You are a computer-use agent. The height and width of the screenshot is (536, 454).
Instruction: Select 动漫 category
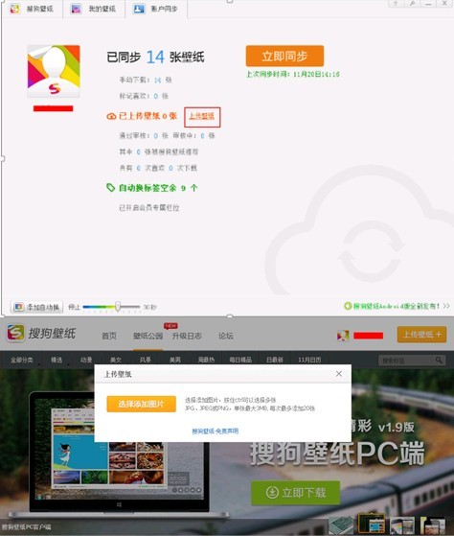tap(86, 360)
